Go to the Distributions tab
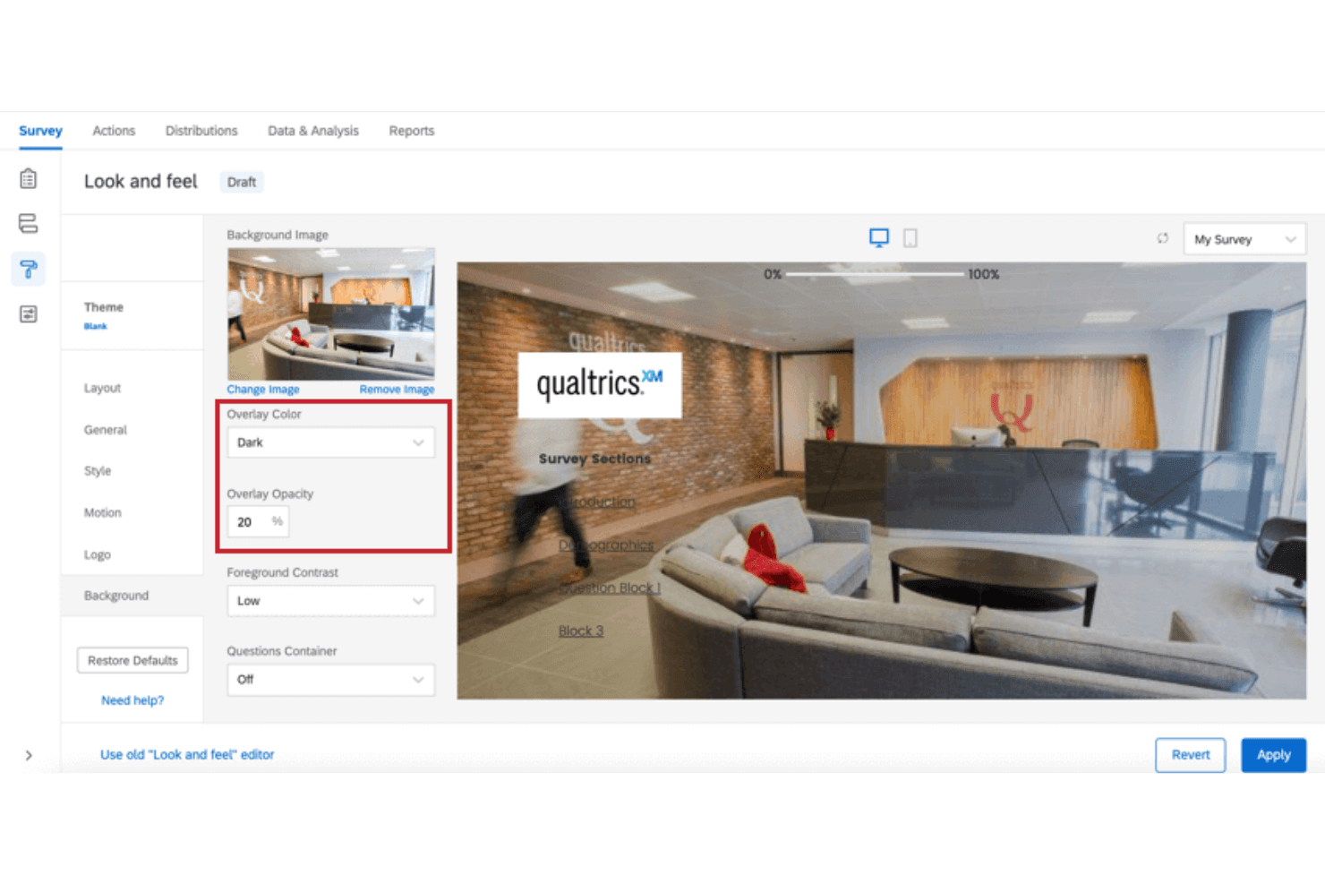The height and width of the screenshot is (884, 1325). 201,131
